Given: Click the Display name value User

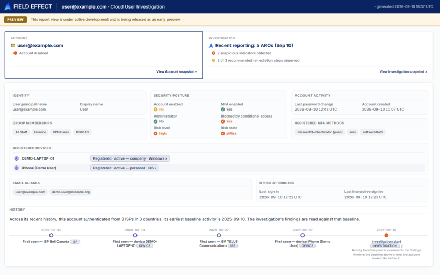Looking at the screenshot, I should tap(84, 110).
